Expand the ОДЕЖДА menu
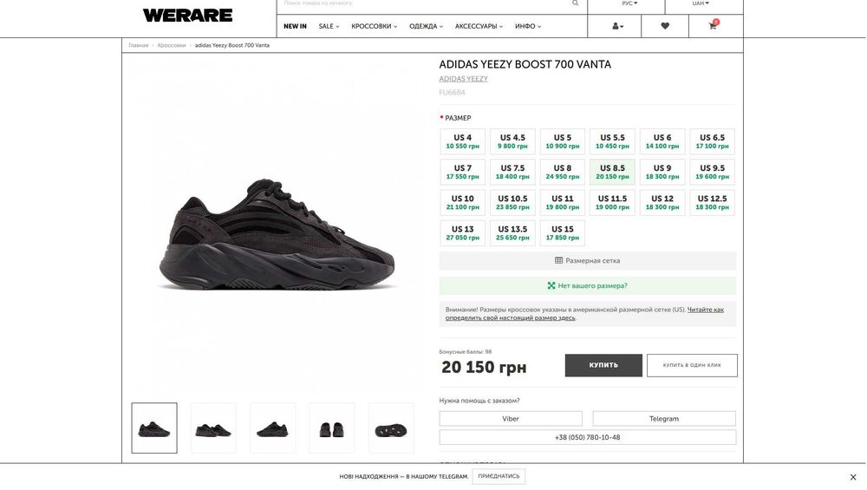 (x=426, y=26)
